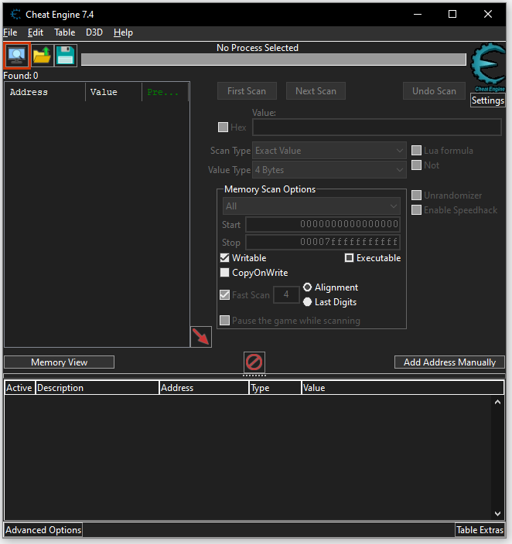Click the Fast Scan alignment value field
The height and width of the screenshot is (544, 512).
tap(286, 294)
